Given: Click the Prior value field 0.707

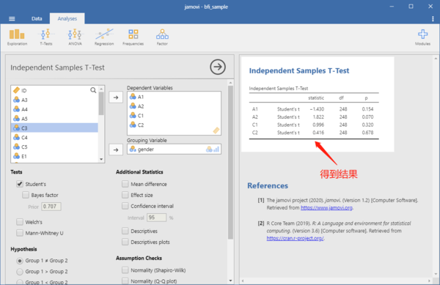Looking at the screenshot, I should [x=51, y=207].
